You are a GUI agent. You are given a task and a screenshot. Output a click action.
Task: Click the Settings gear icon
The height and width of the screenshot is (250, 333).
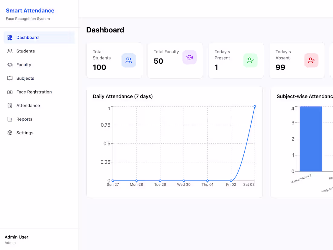point(10,133)
